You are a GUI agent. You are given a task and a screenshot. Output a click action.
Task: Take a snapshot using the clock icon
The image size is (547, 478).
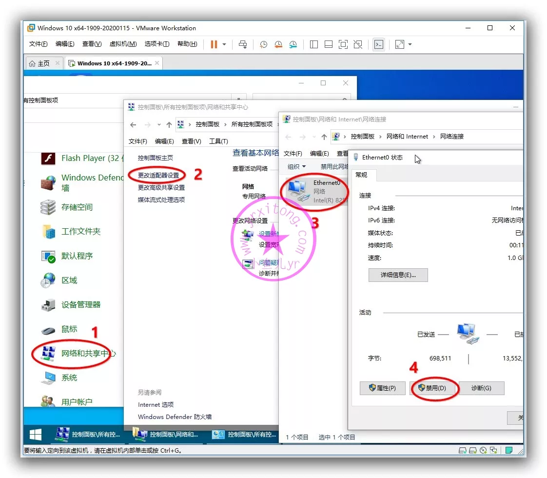[x=263, y=44]
